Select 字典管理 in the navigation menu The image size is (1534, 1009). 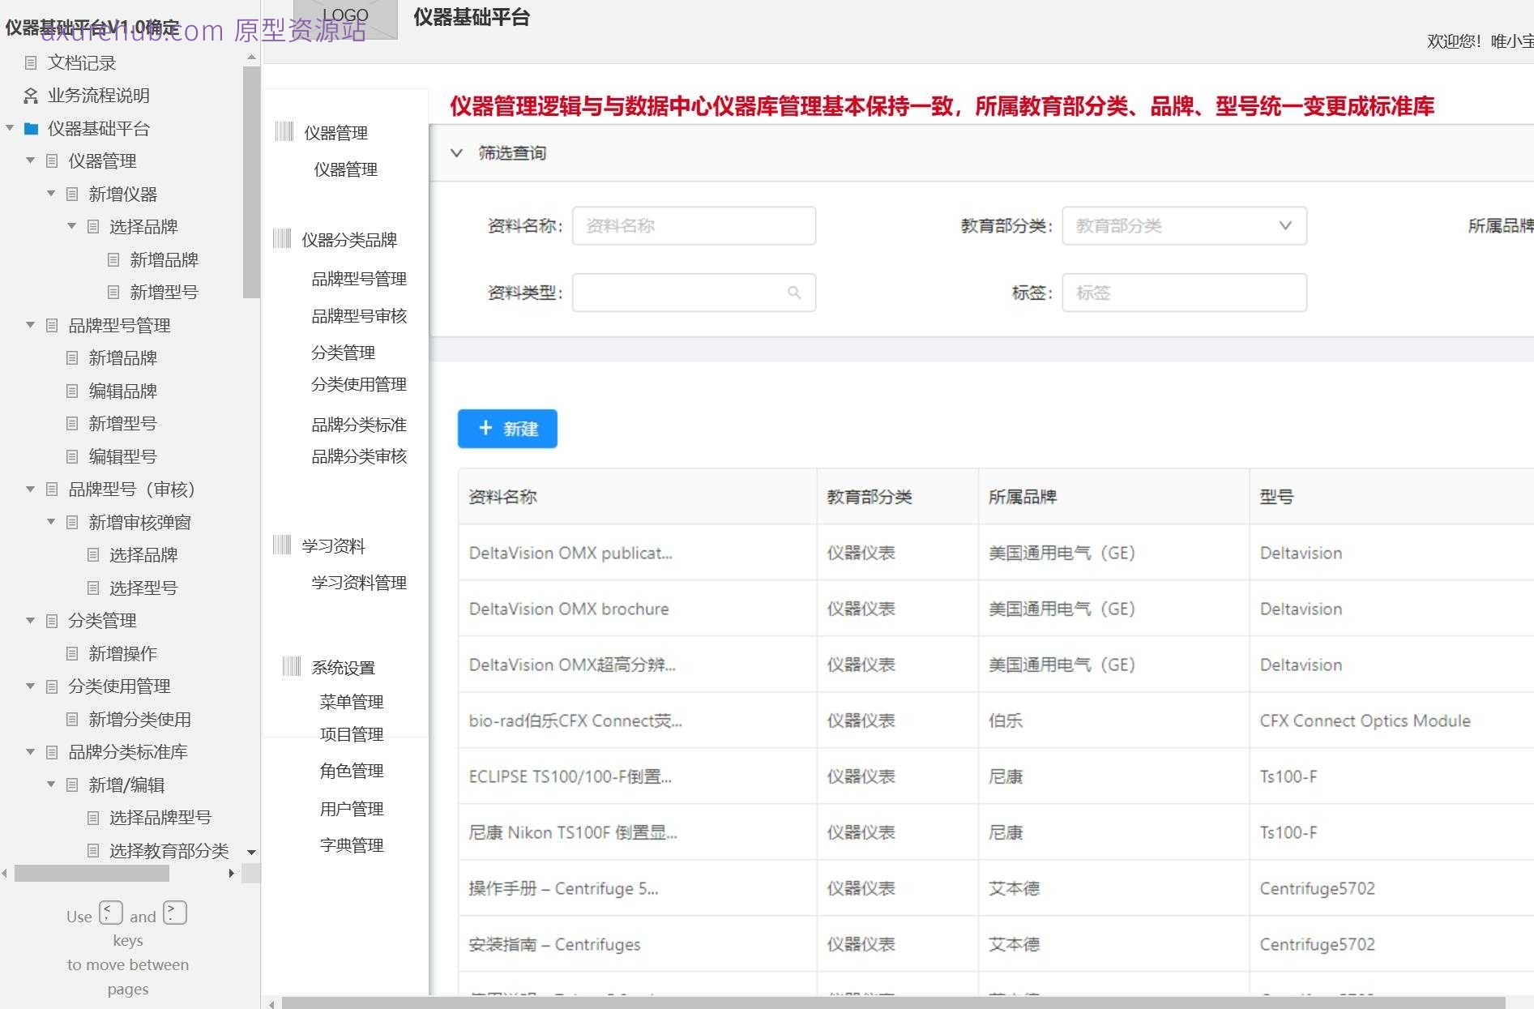352,844
